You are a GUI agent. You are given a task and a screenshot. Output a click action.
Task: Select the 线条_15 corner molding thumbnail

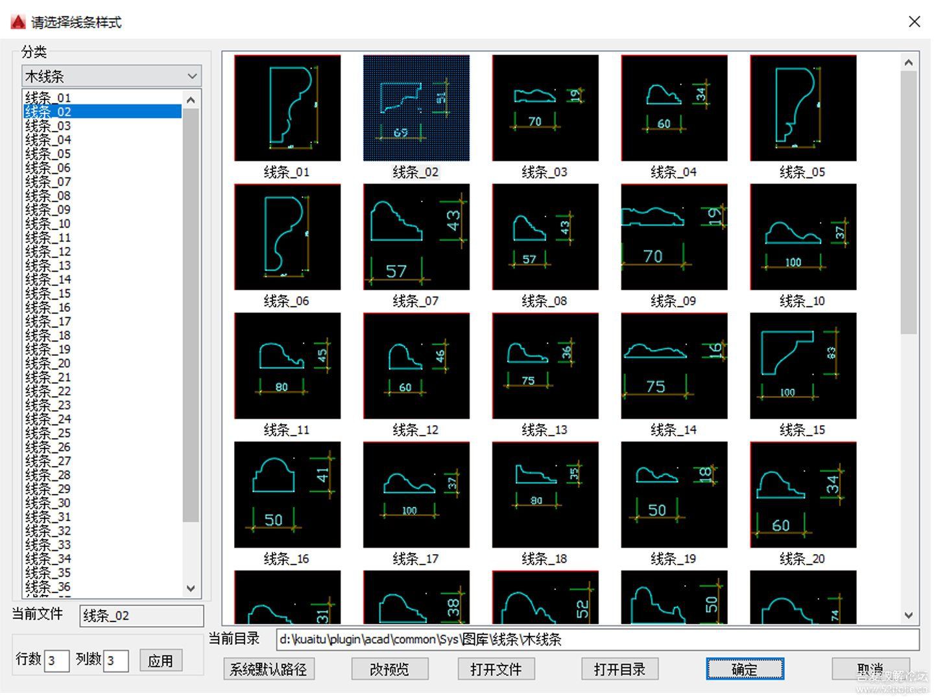point(803,366)
